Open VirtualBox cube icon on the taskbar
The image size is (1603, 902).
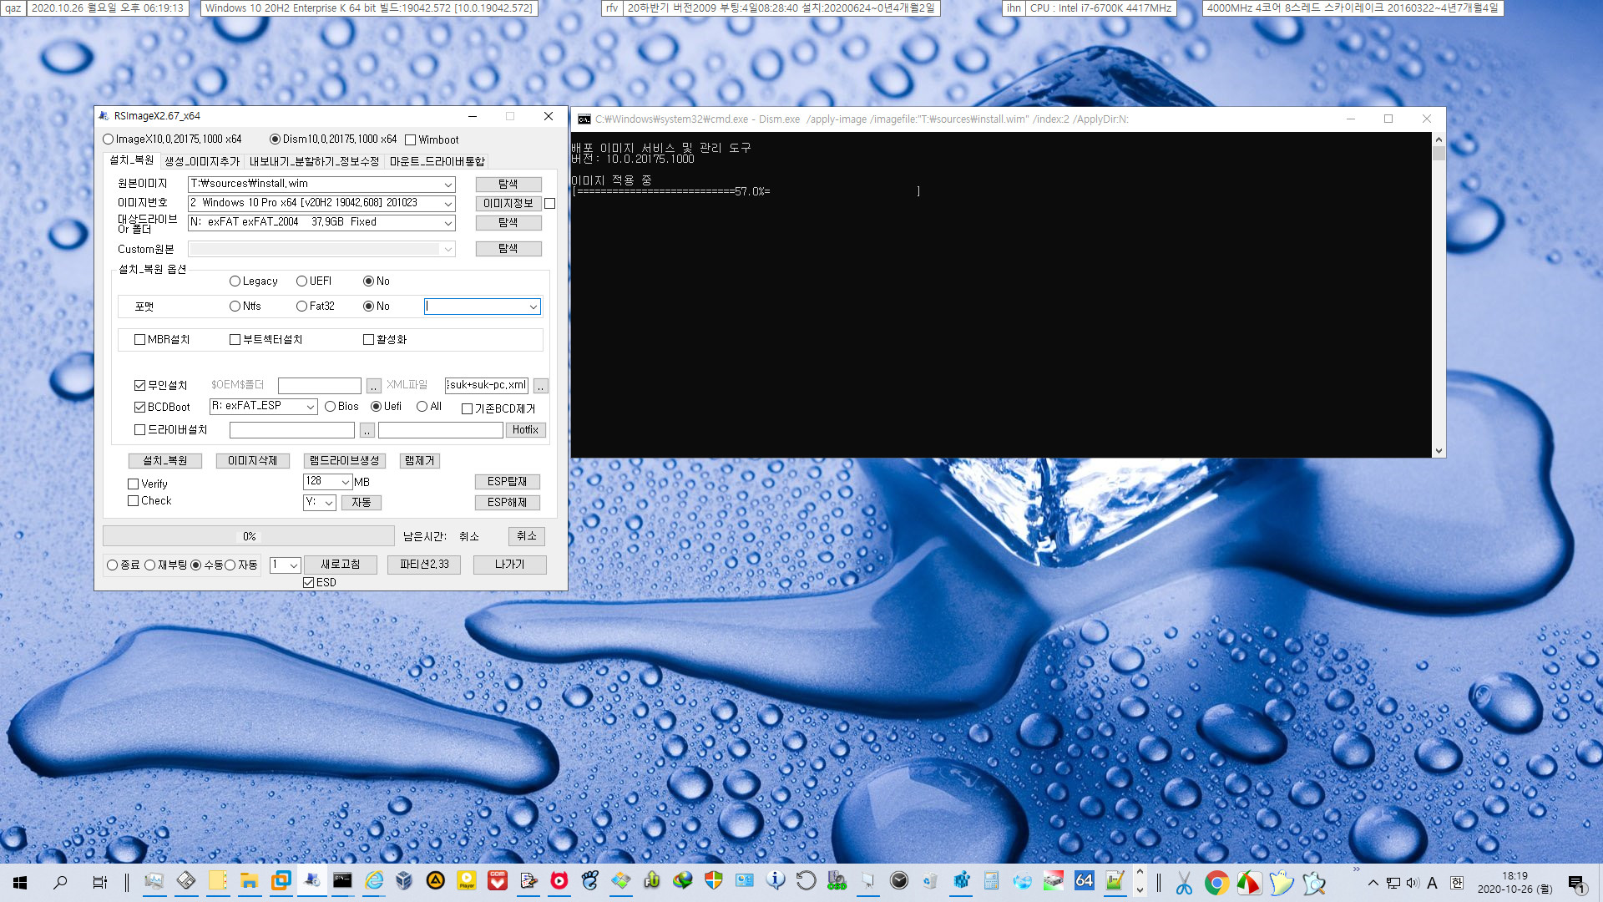pyautogui.click(x=404, y=881)
